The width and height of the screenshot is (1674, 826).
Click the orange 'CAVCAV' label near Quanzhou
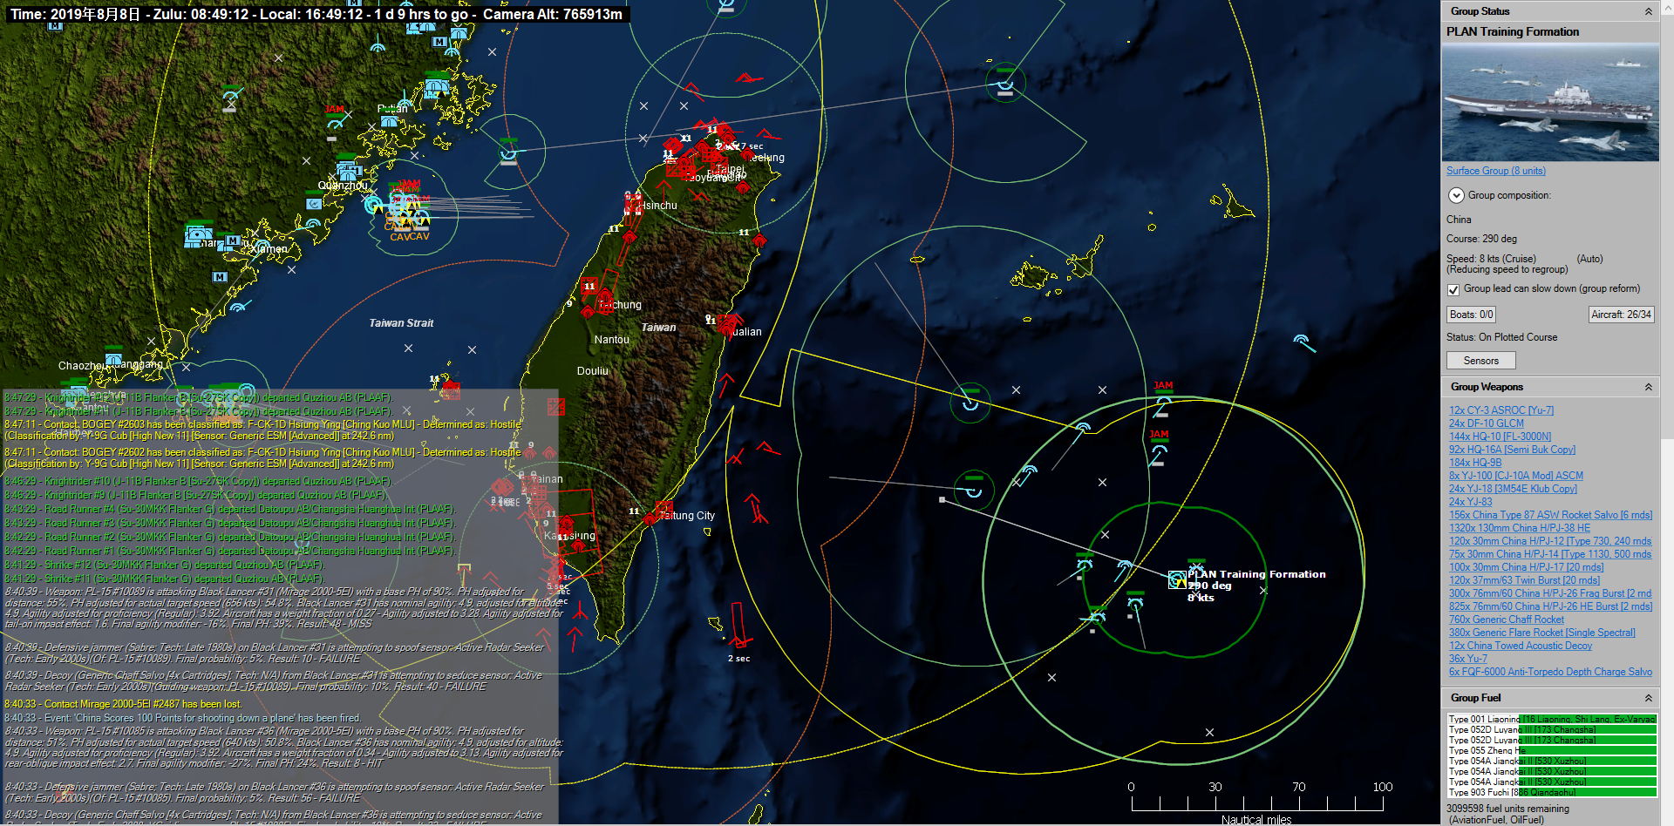(x=410, y=237)
